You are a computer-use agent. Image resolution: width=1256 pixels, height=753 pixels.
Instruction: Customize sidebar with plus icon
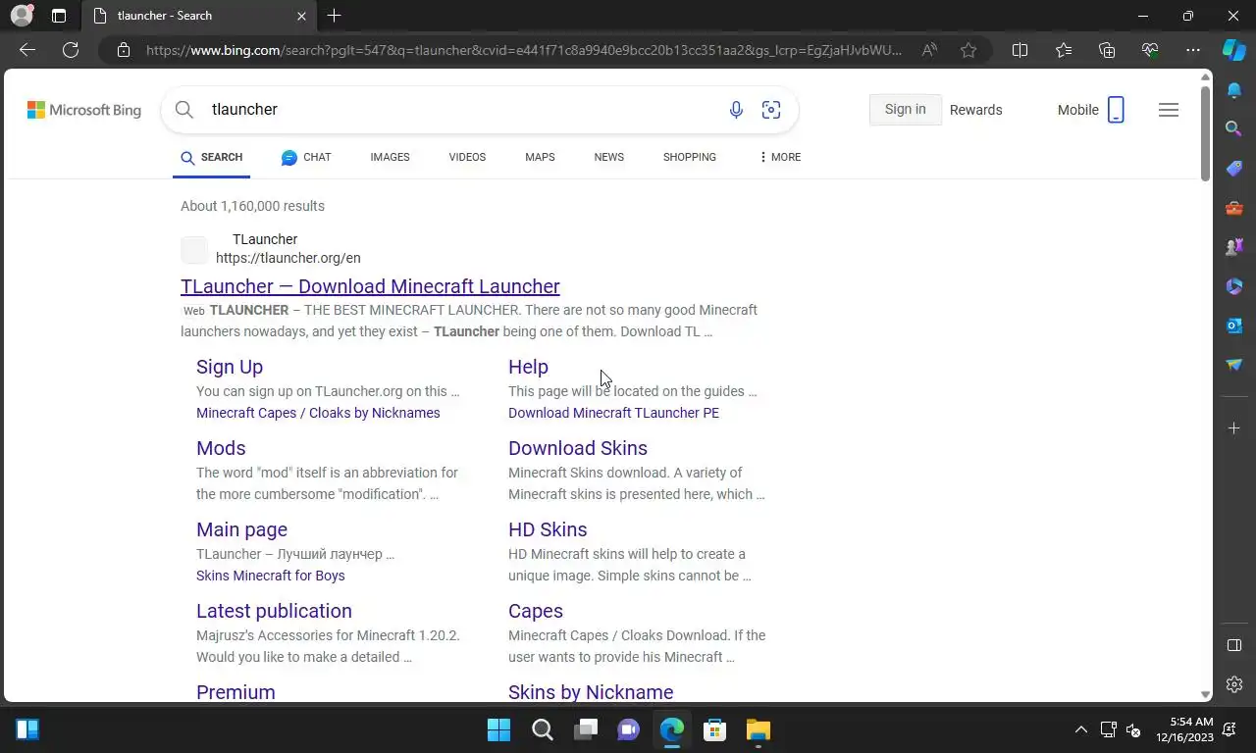tap(1234, 428)
